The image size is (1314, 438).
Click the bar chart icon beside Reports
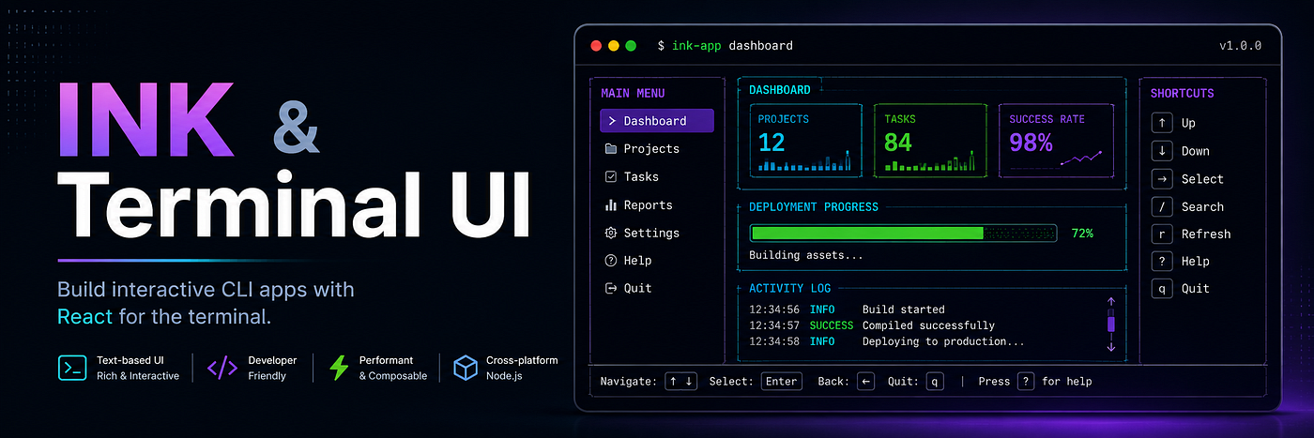(x=611, y=204)
